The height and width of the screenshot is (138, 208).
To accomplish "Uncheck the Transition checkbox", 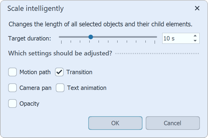I will click(59, 72).
